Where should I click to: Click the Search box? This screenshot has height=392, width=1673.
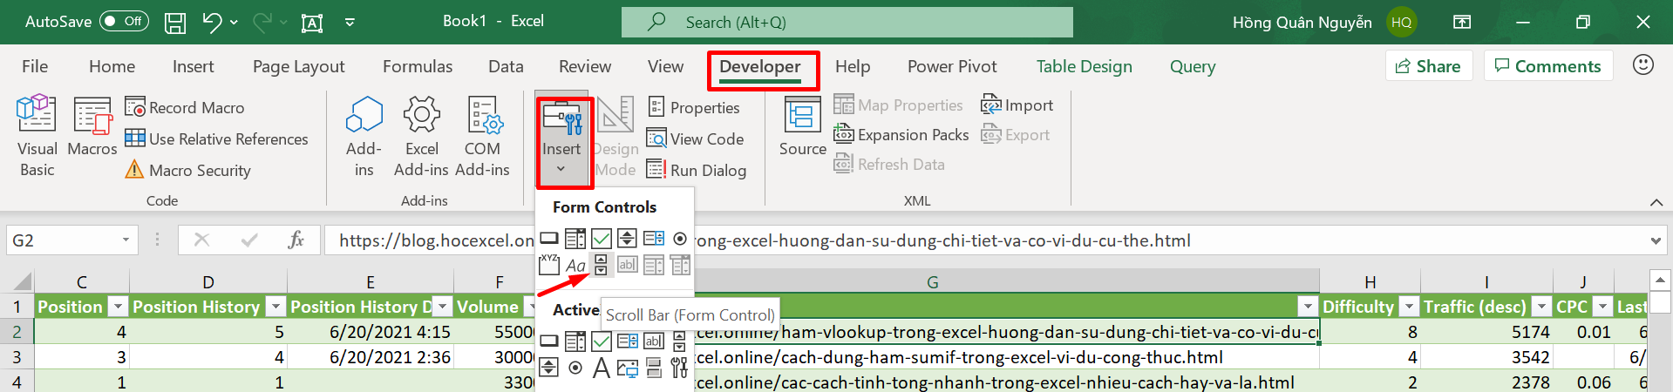[847, 22]
